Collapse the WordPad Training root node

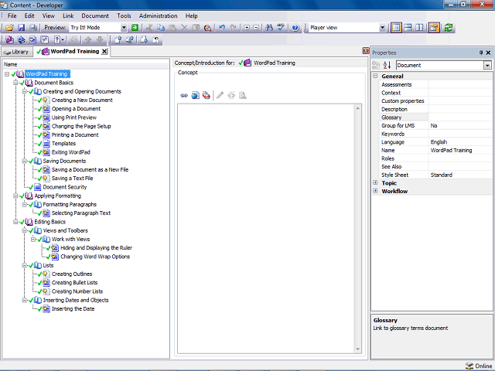7,74
